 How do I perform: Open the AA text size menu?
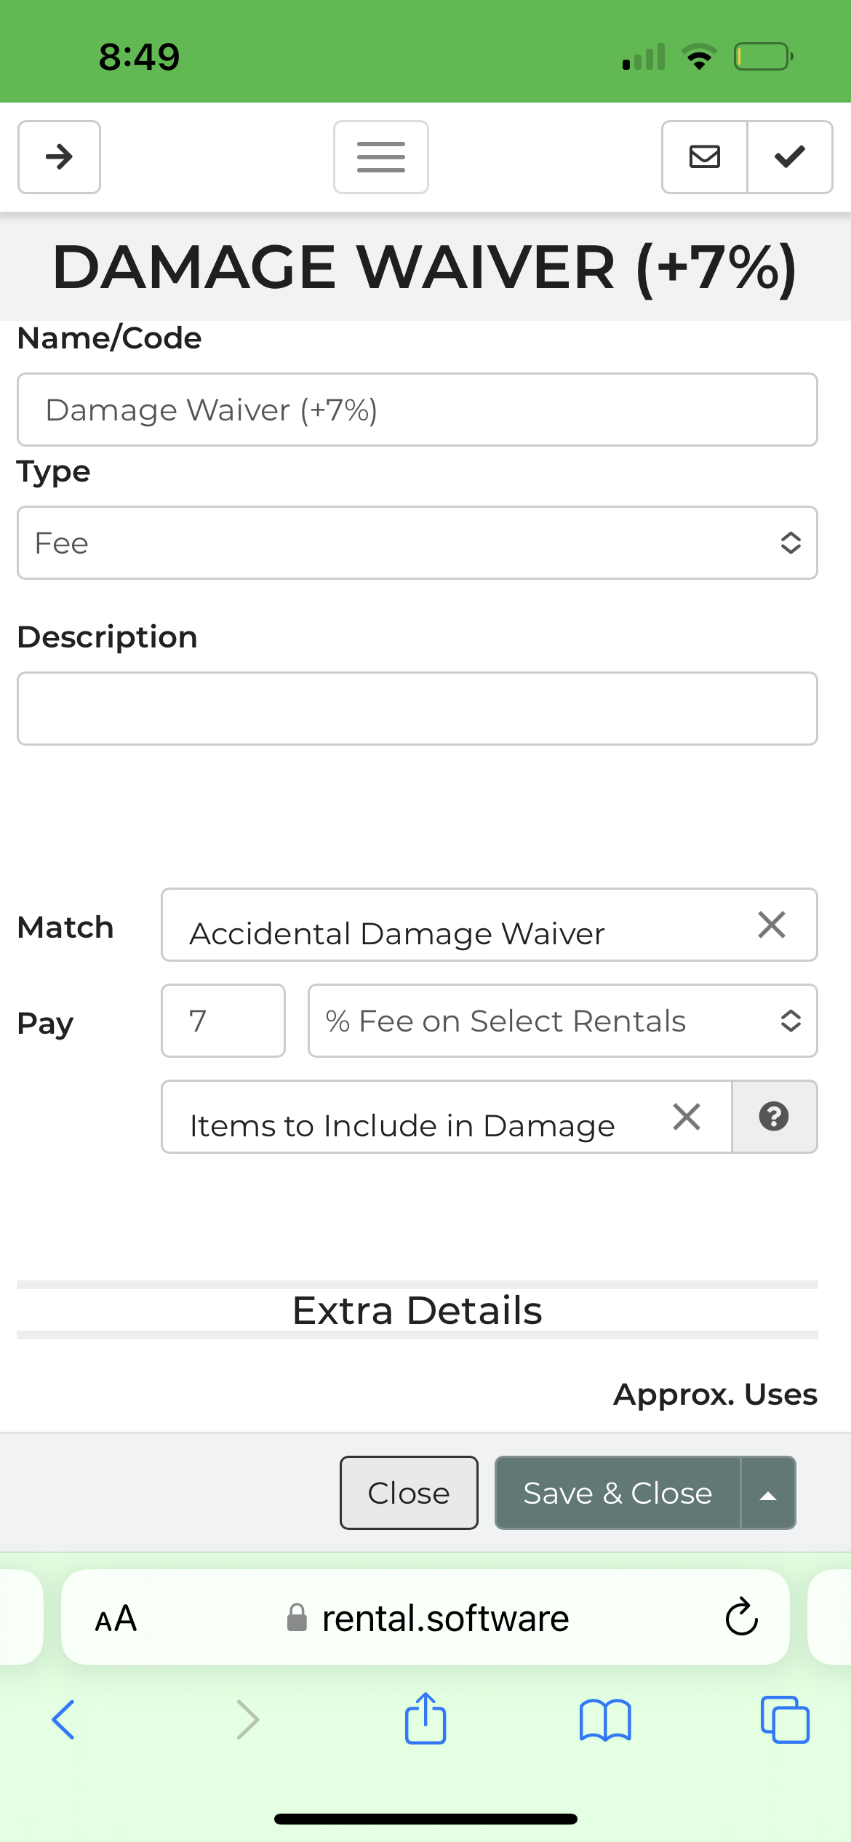click(x=116, y=1618)
